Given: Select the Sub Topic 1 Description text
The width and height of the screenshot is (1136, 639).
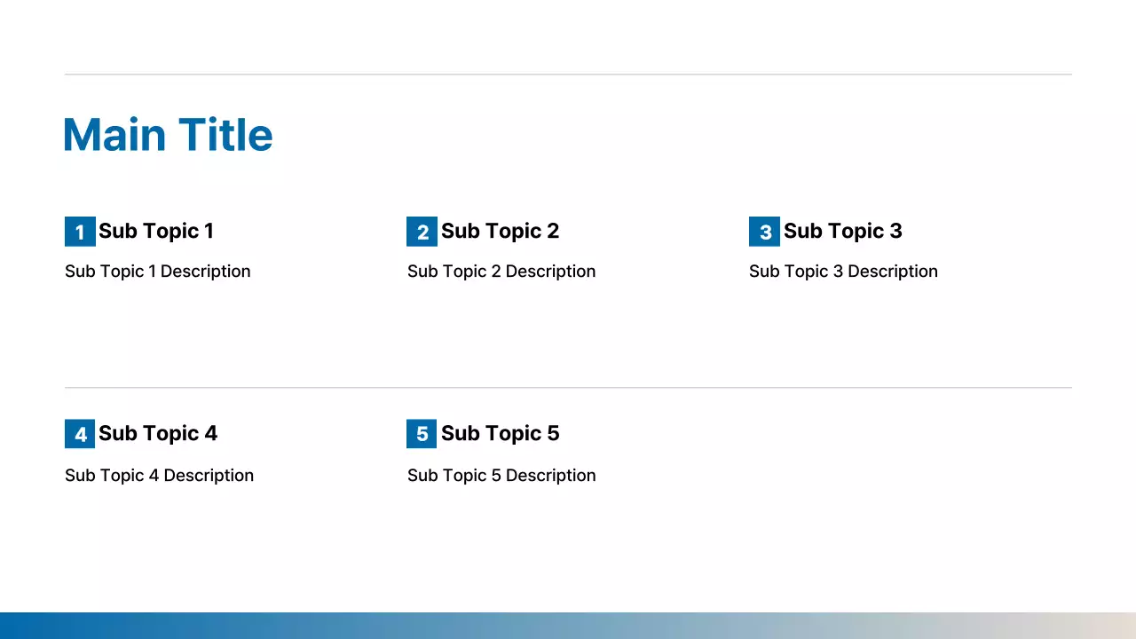Looking at the screenshot, I should [158, 272].
